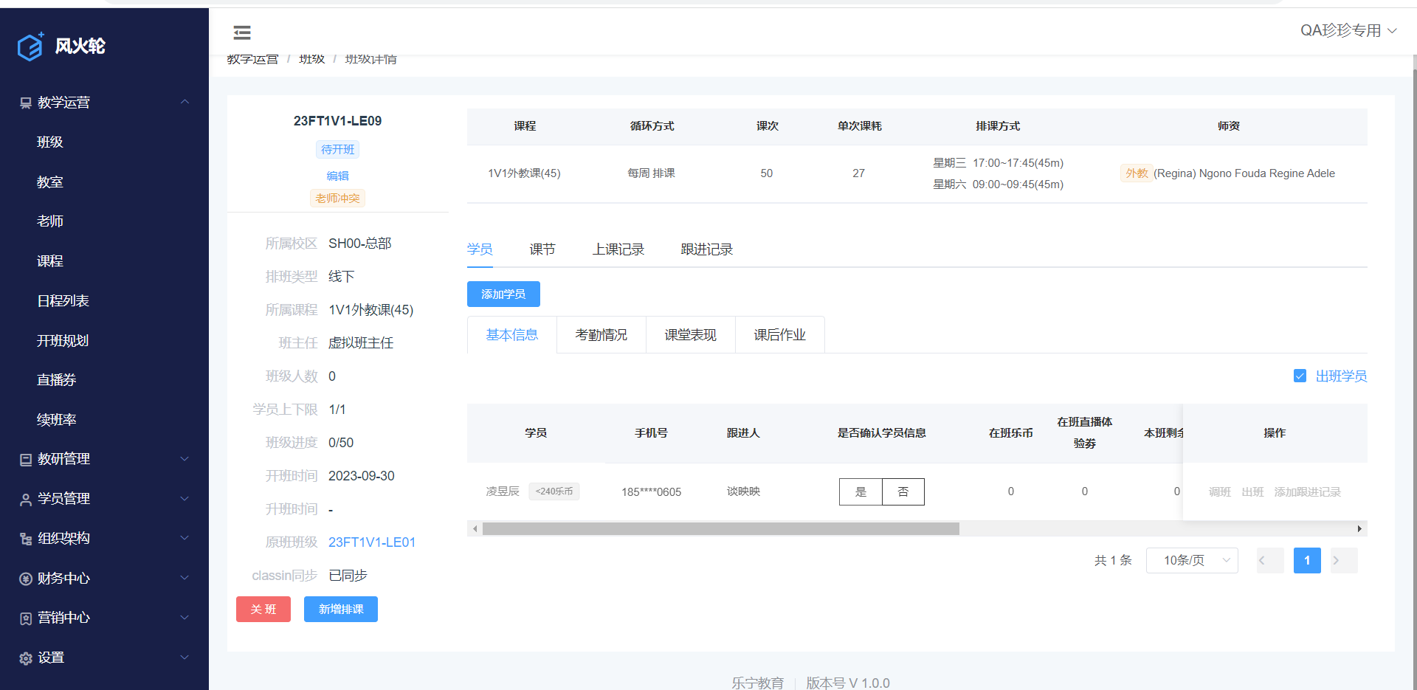Click page number 1 button
The height and width of the screenshot is (690, 1417).
tap(1307, 561)
